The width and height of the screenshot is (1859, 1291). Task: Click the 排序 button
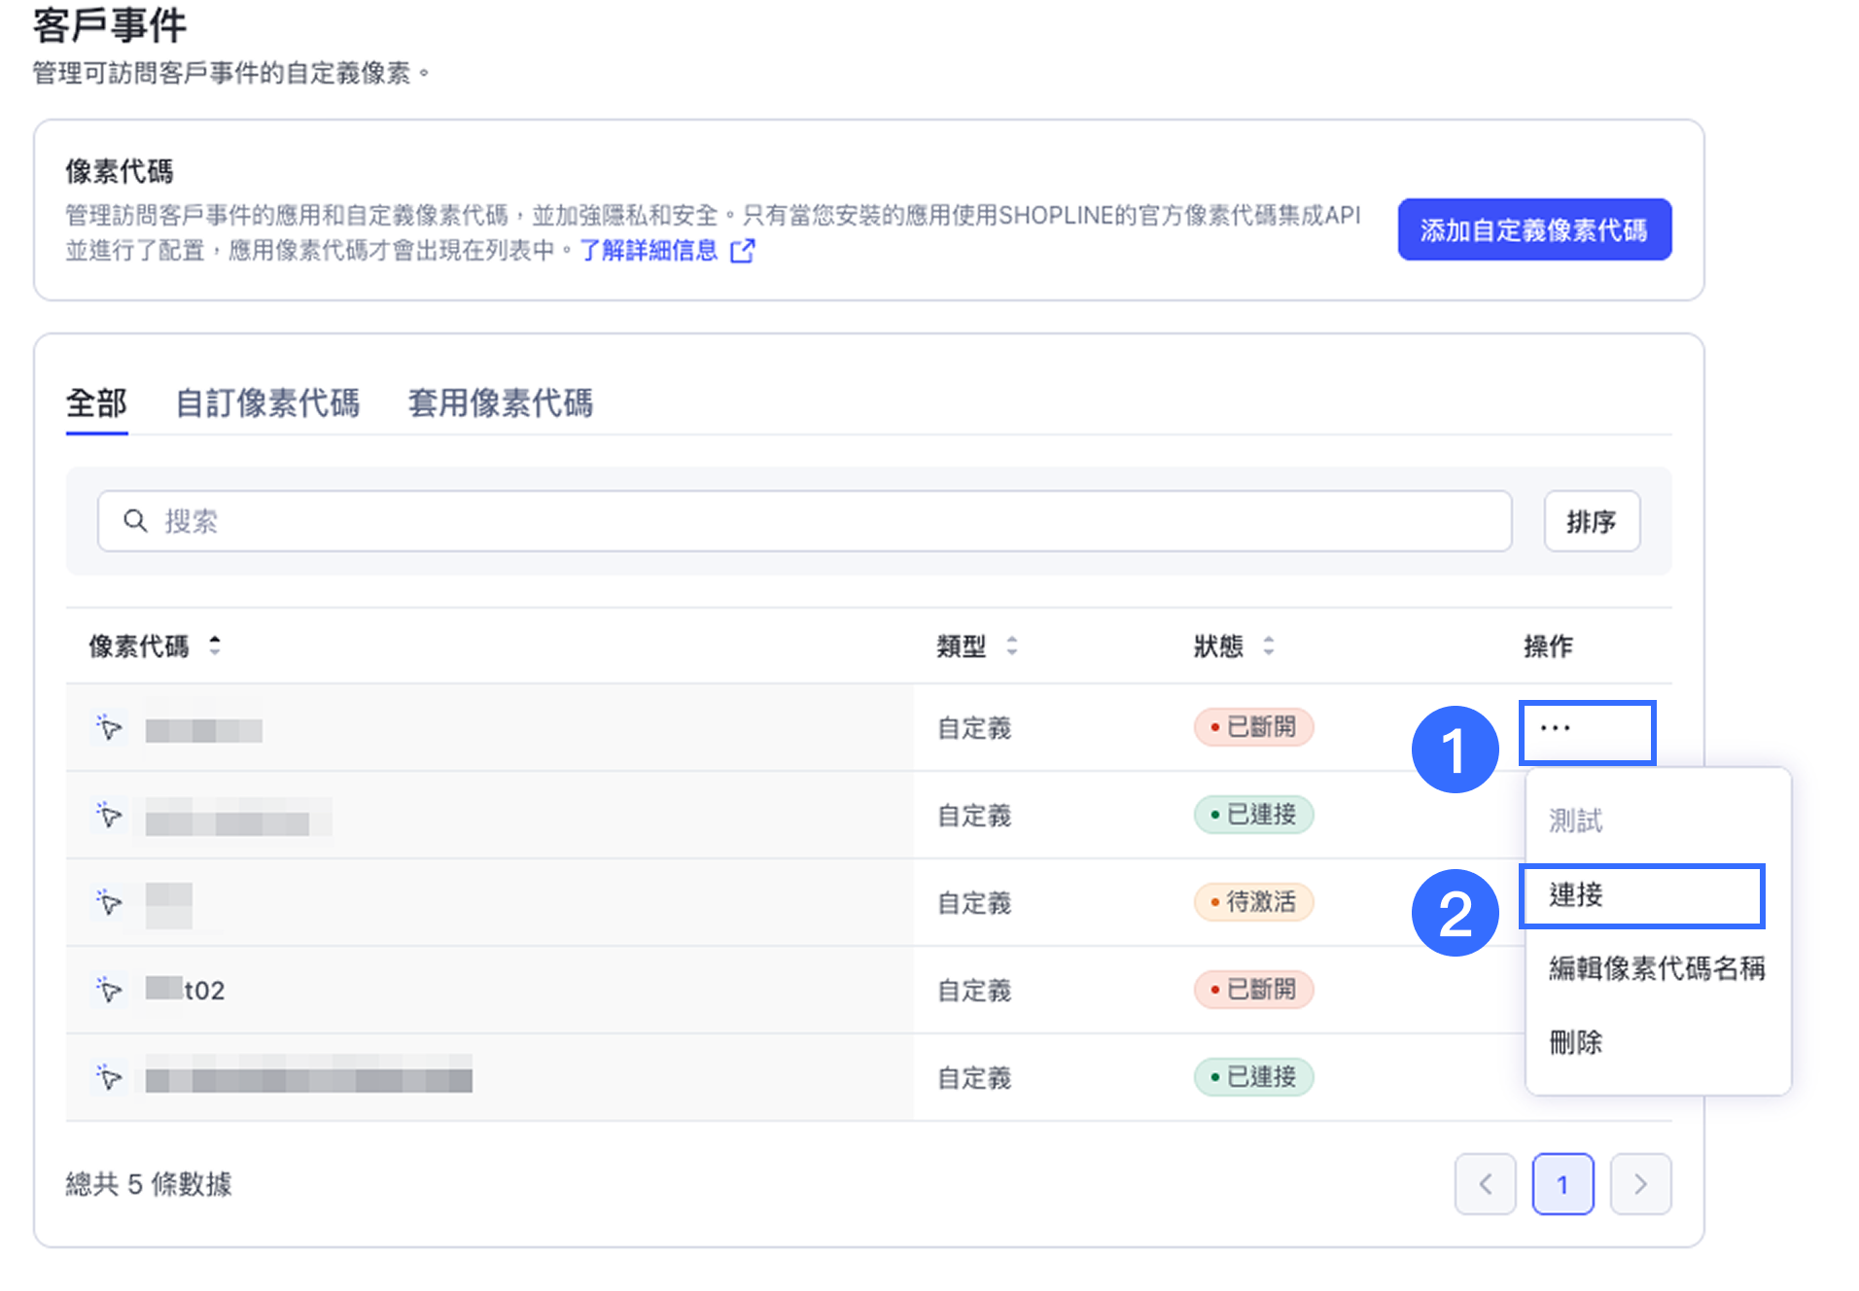pos(1591,522)
